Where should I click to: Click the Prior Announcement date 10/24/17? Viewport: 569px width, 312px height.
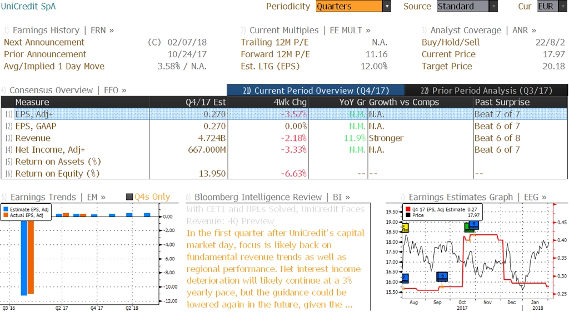pos(187,54)
